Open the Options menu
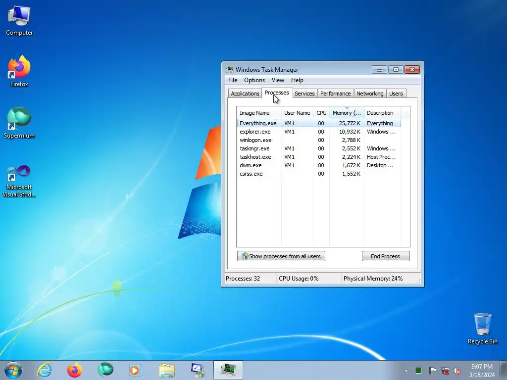The width and height of the screenshot is (507, 380). pyautogui.click(x=254, y=80)
